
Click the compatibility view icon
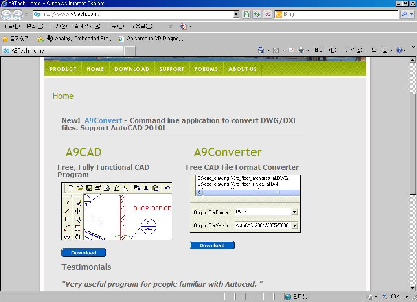pyautogui.click(x=246, y=14)
